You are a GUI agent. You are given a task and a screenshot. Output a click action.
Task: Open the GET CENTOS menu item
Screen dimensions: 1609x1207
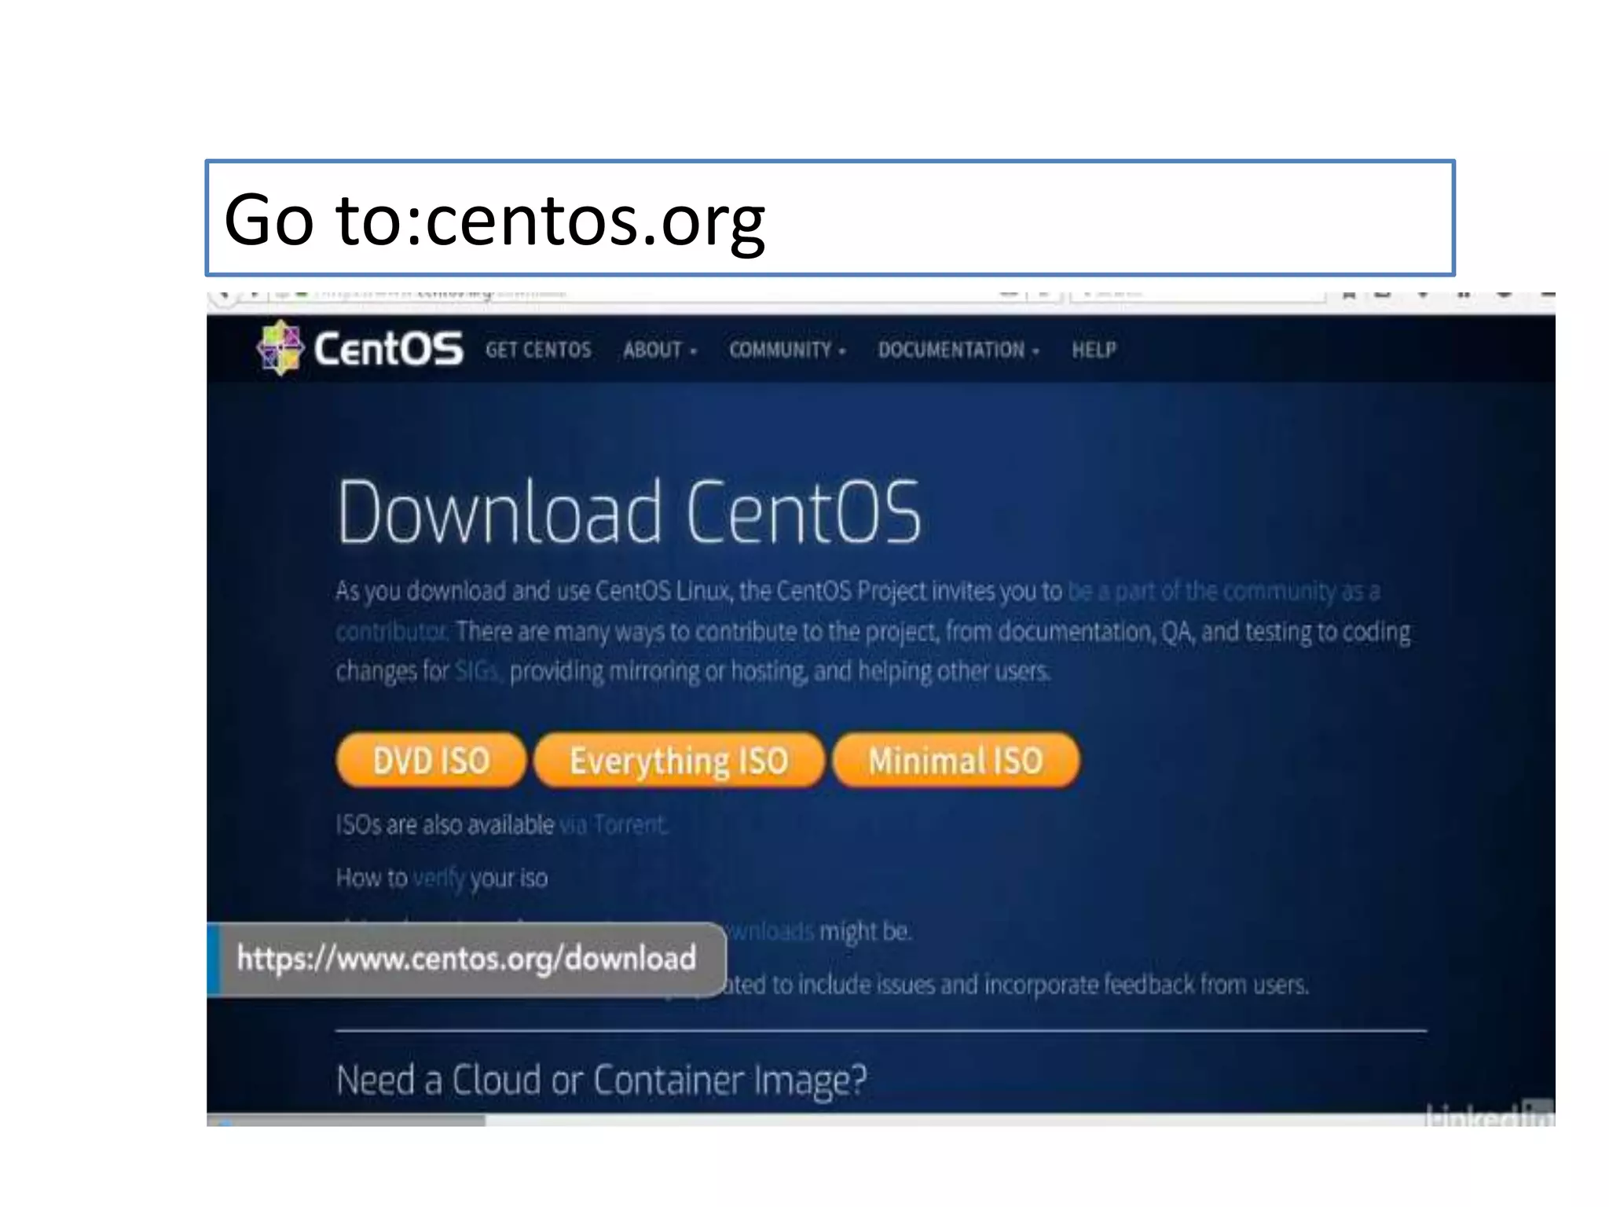coord(538,350)
